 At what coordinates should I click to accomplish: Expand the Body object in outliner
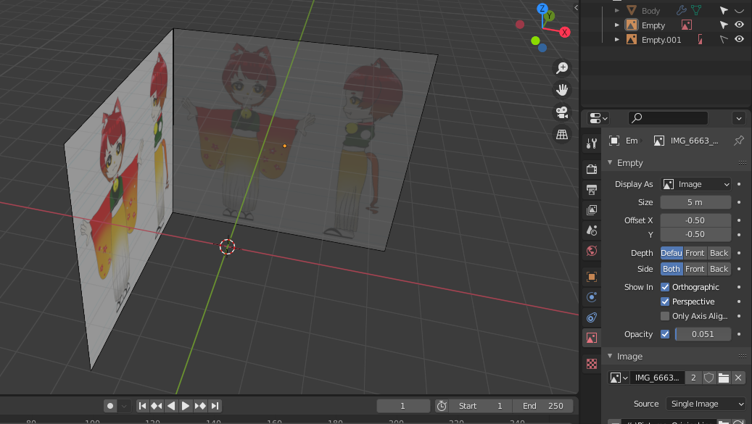(x=616, y=11)
